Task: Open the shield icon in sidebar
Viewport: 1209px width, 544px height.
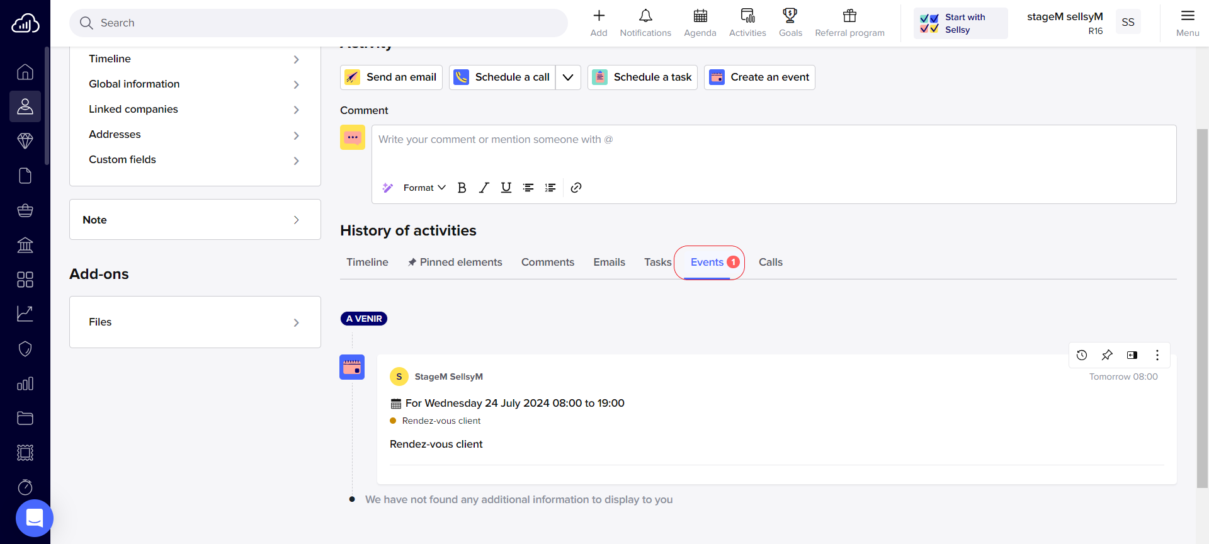Action: coord(25,349)
